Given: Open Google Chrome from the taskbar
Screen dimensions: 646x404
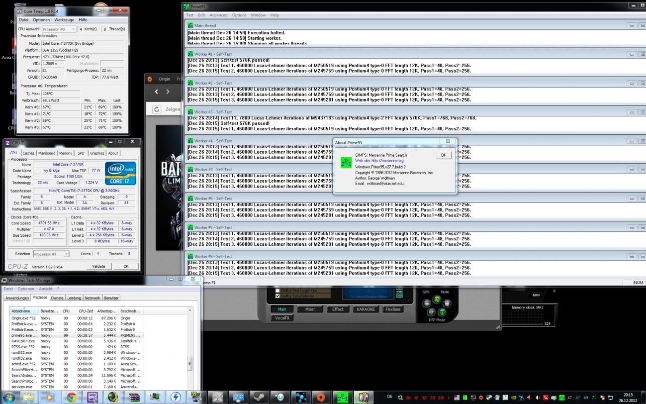Looking at the screenshot, I should click(72, 398).
